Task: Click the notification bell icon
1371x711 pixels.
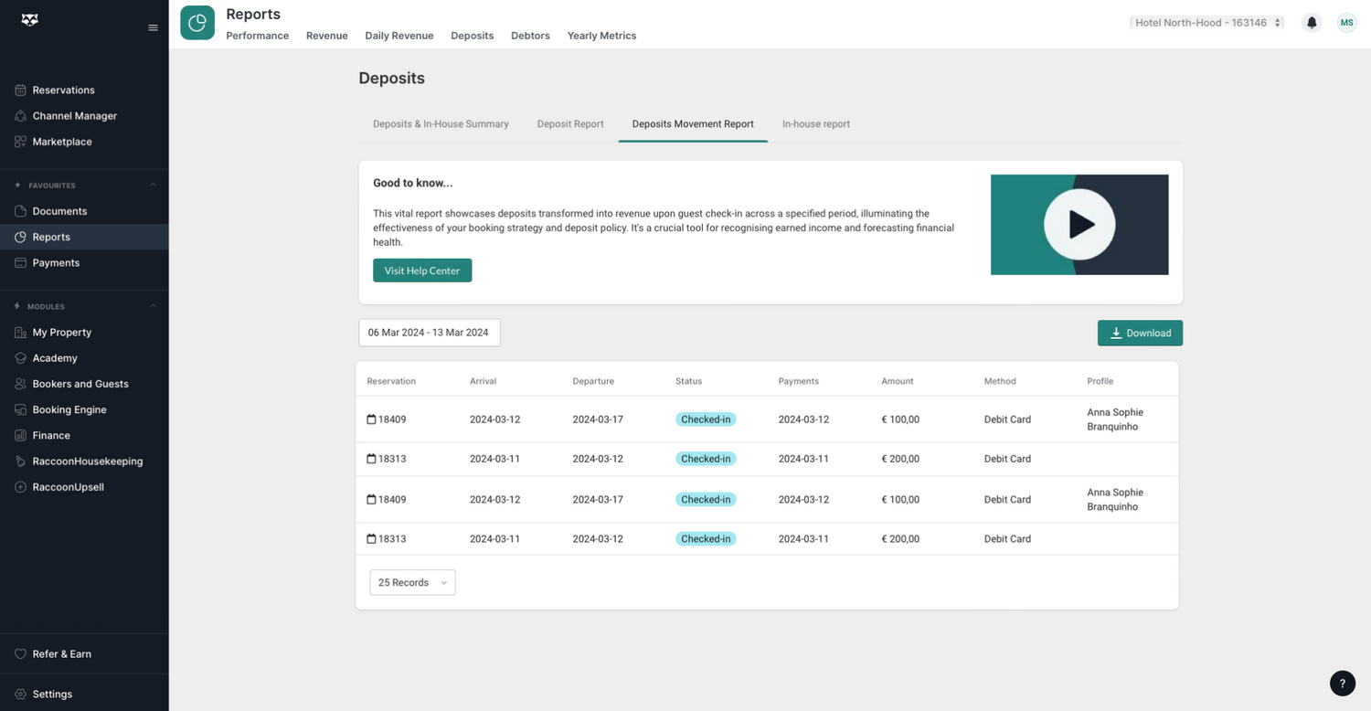Action: 1312,23
